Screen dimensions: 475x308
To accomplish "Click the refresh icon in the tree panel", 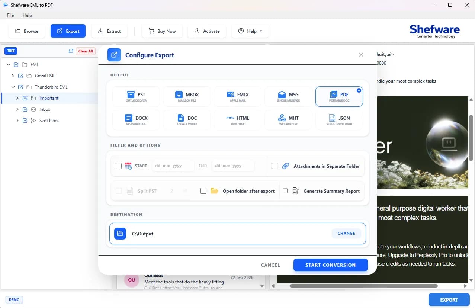I will 71,51.
